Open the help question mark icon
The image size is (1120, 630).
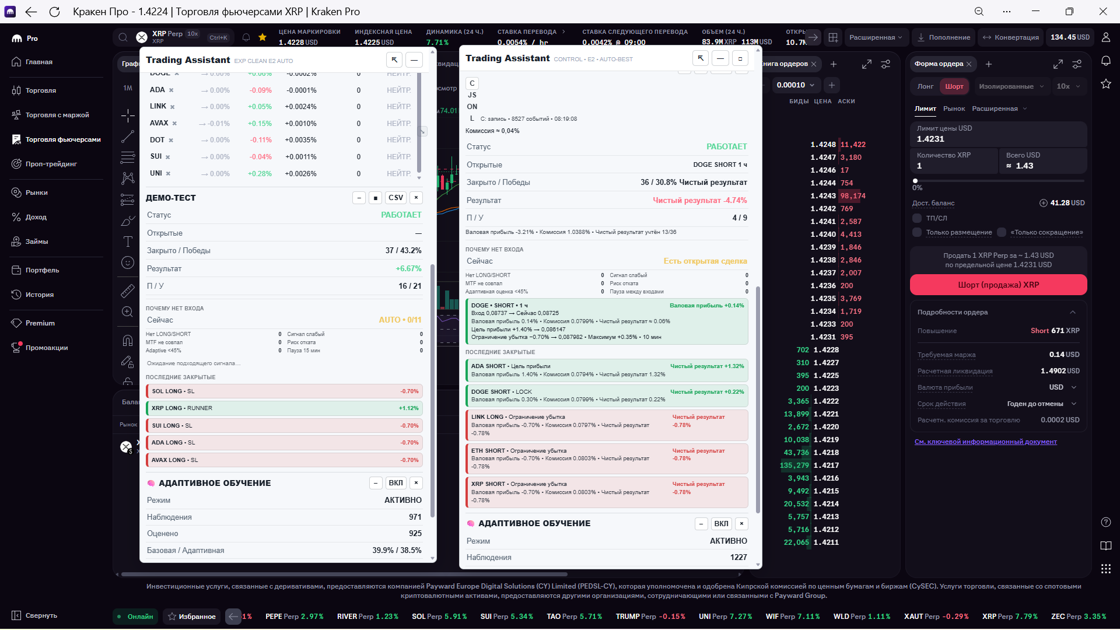pyautogui.click(x=1105, y=522)
